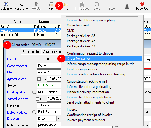Switch to the Sent e-mails tab

coord(31,52)
